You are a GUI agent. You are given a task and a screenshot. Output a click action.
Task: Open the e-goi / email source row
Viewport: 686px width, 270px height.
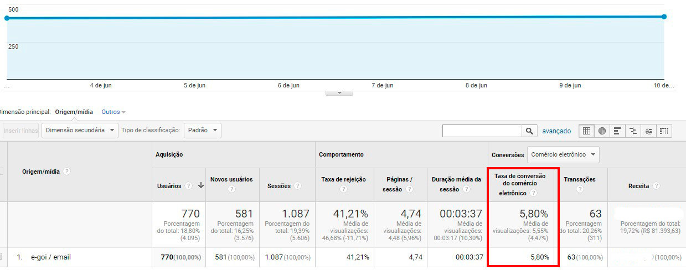(51, 257)
